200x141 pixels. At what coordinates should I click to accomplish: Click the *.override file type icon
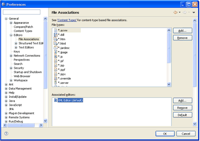56,78
